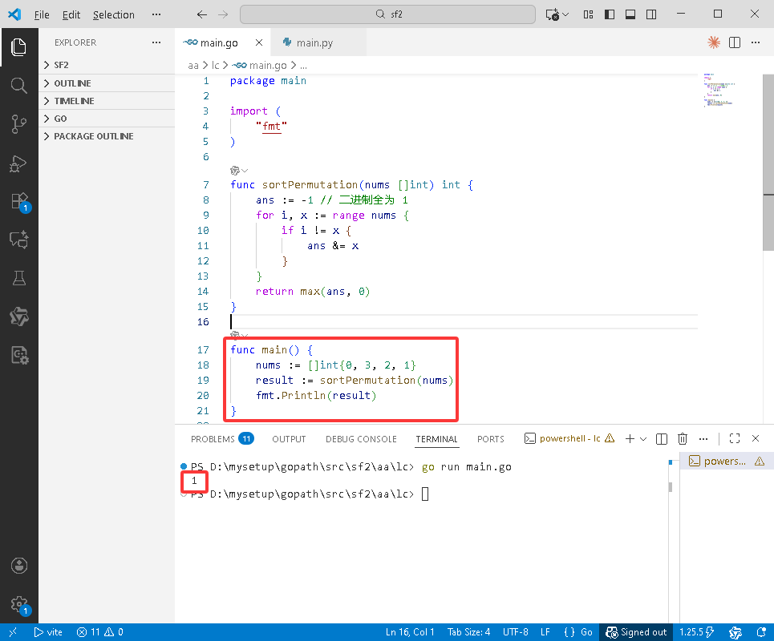Open the Testing flask view

[18, 278]
